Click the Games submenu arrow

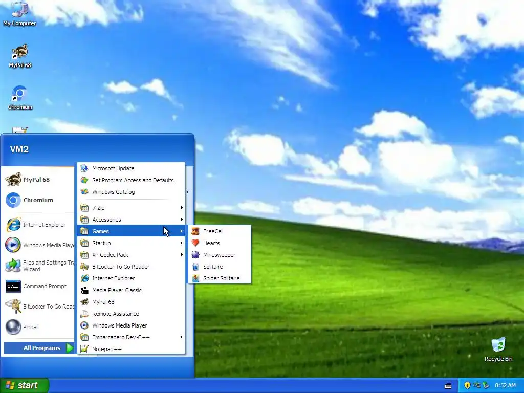click(x=182, y=231)
